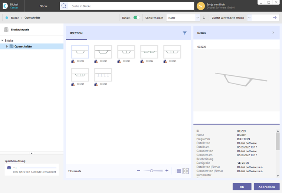Image resolution: width=282 pixels, height=193 pixels.
Task: Click the details scroll up arrow
Action: click(x=278, y=131)
